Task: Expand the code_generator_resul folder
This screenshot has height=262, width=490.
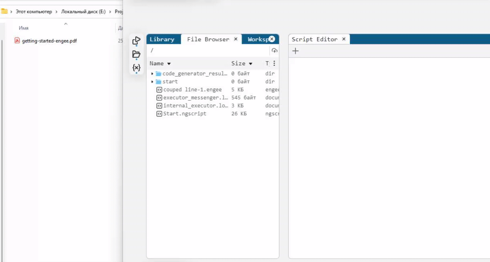Action: click(152, 74)
